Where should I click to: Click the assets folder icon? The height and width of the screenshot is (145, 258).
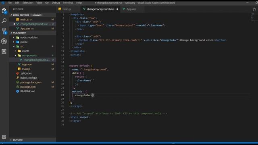(19, 51)
